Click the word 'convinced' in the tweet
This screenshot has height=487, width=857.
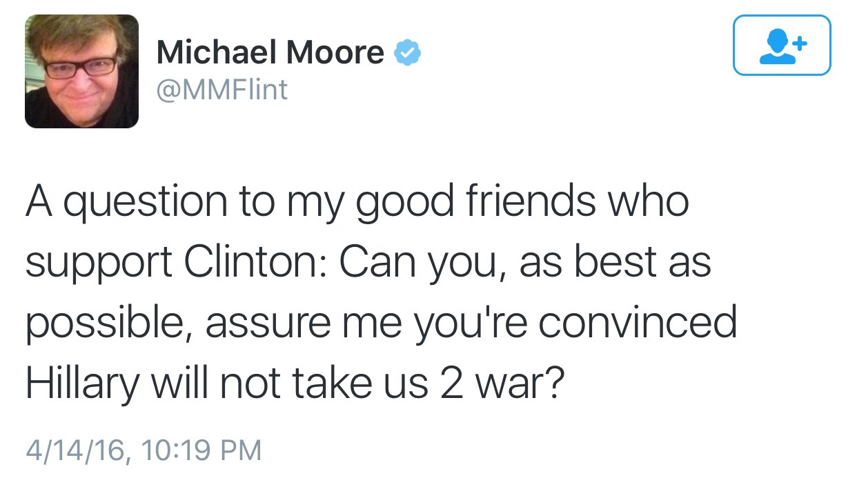638,323
